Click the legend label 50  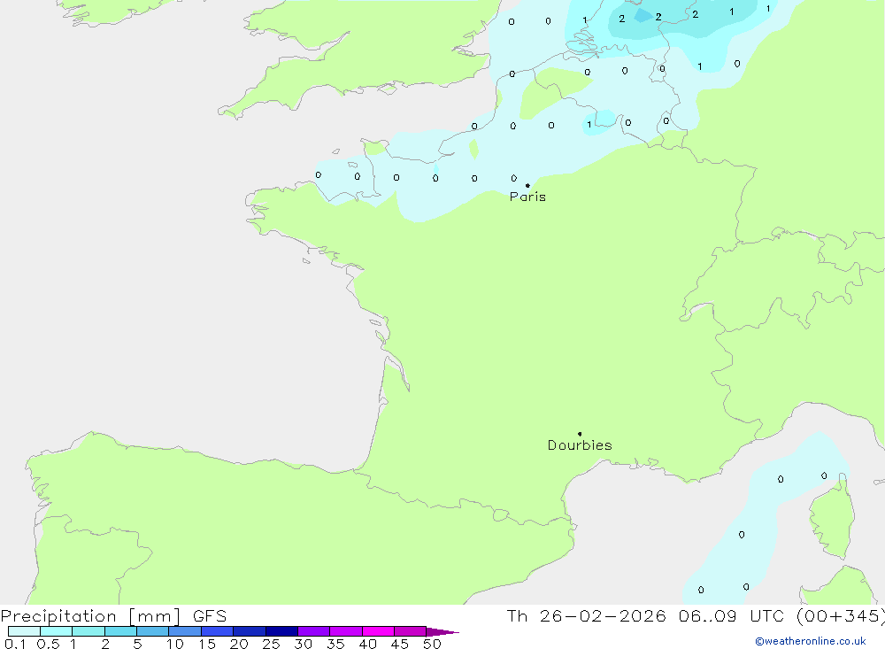pyautogui.click(x=432, y=644)
